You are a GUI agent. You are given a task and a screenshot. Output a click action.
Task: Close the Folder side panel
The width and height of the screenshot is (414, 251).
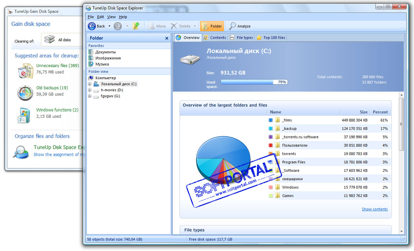[167, 38]
